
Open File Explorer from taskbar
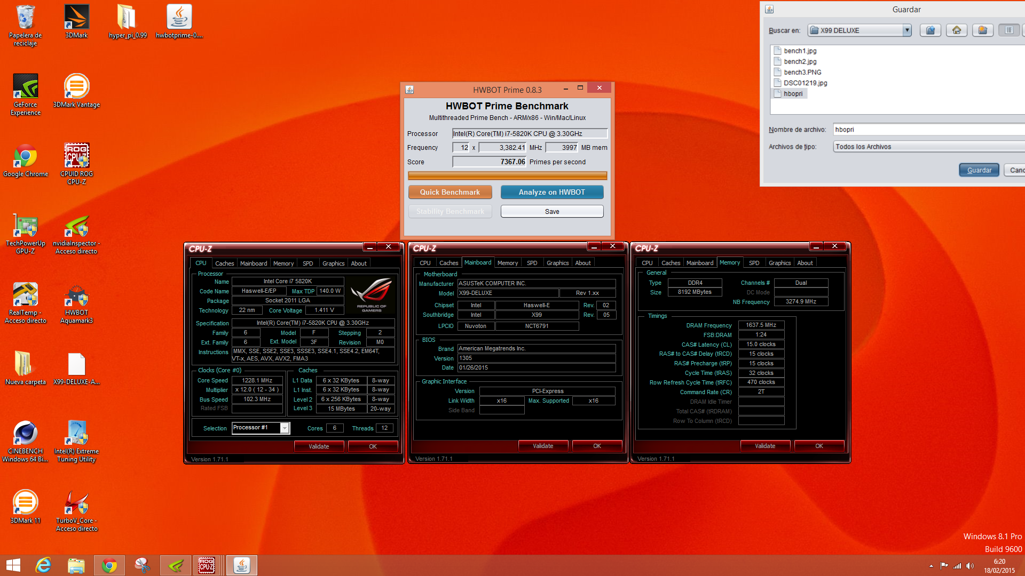tap(76, 565)
